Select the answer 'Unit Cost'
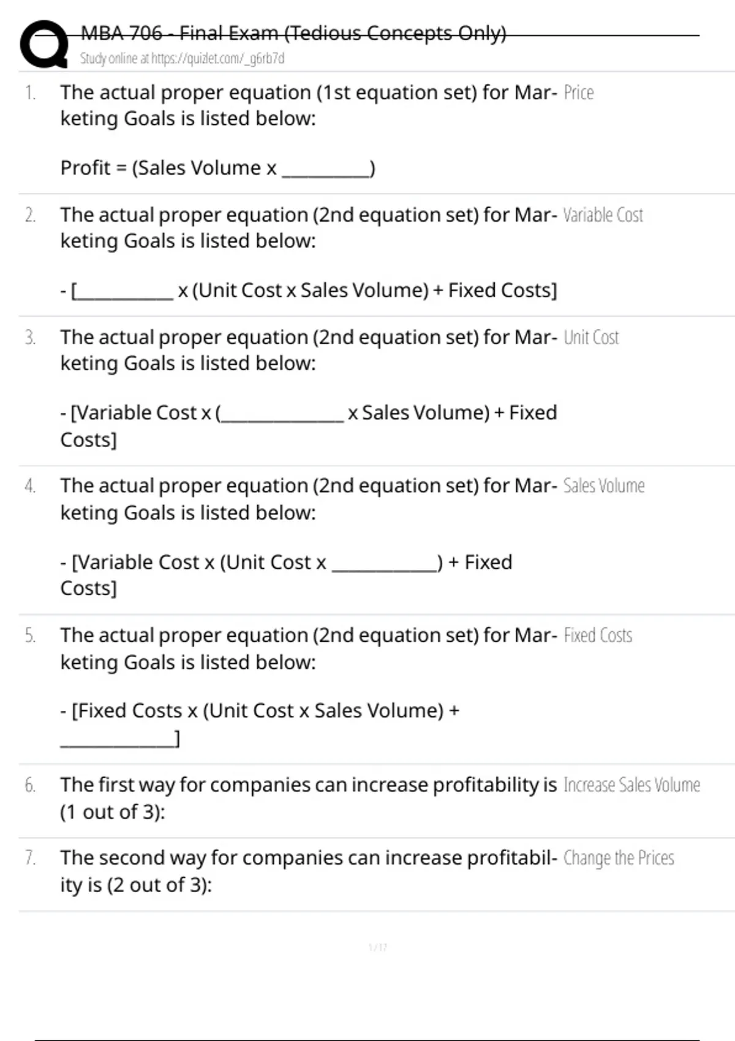The height and width of the screenshot is (1041, 735). [x=591, y=338]
